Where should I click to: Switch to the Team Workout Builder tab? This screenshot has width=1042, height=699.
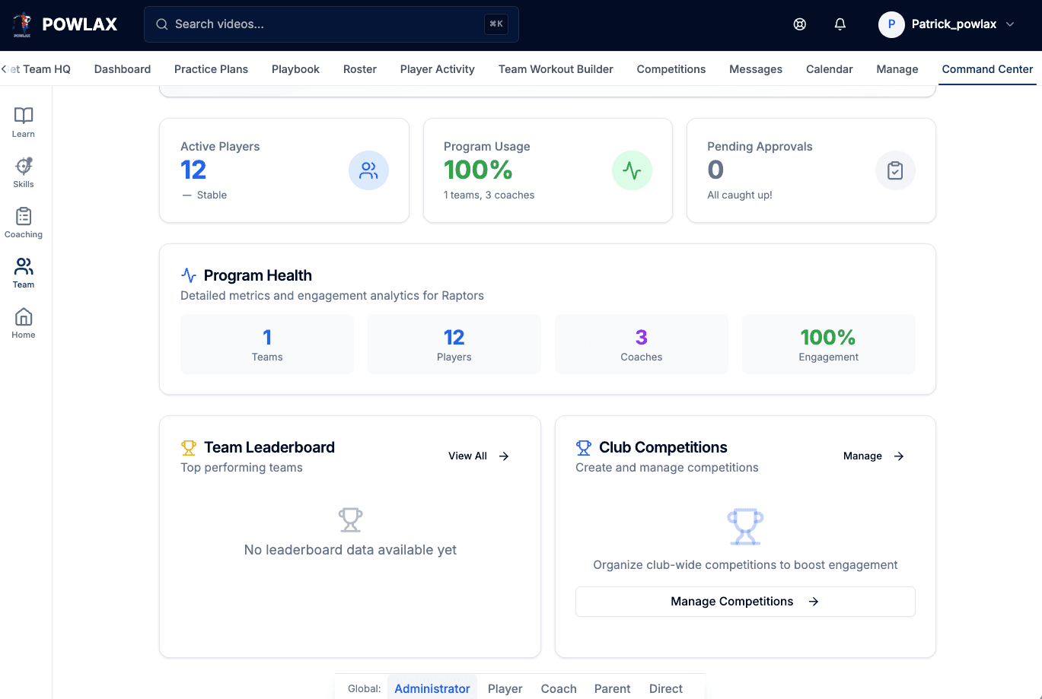[x=556, y=69]
